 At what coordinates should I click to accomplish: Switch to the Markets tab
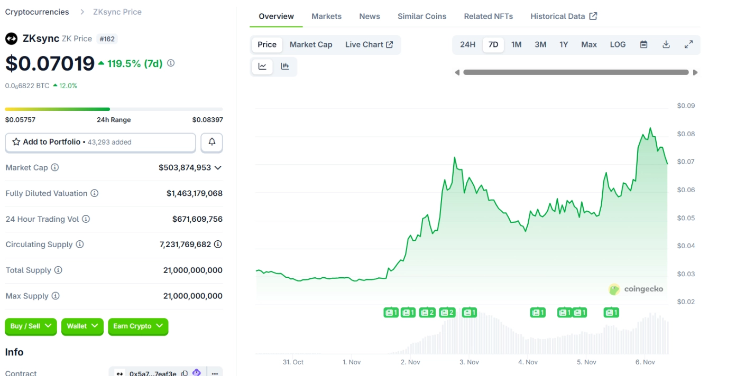(x=326, y=16)
